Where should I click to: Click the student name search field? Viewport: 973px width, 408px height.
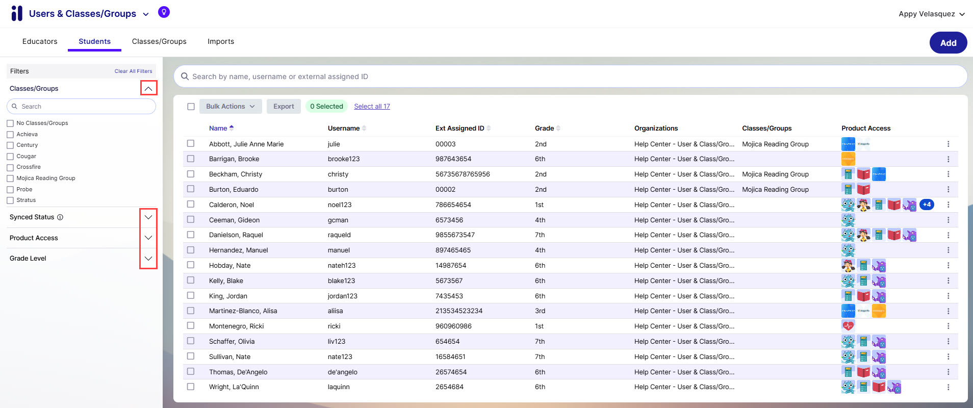(570, 76)
